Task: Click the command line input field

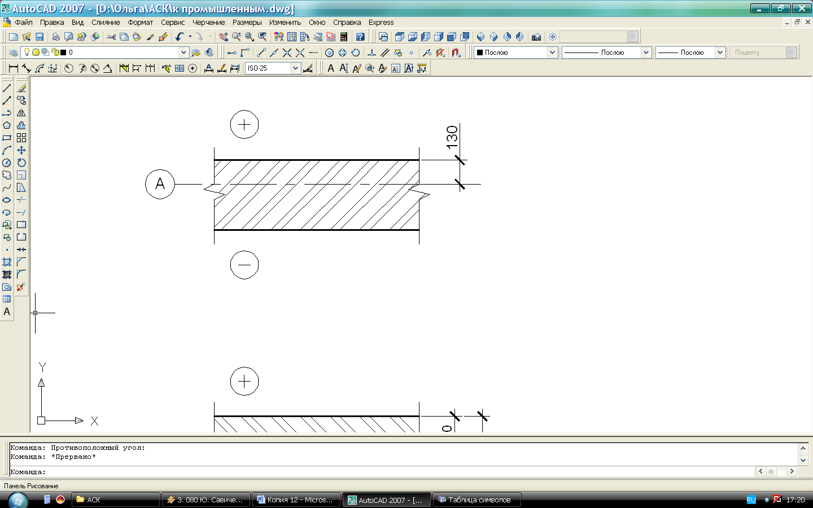Action: click(382, 471)
